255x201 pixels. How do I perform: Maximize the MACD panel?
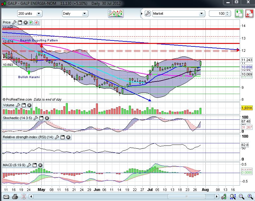click(x=35, y=165)
